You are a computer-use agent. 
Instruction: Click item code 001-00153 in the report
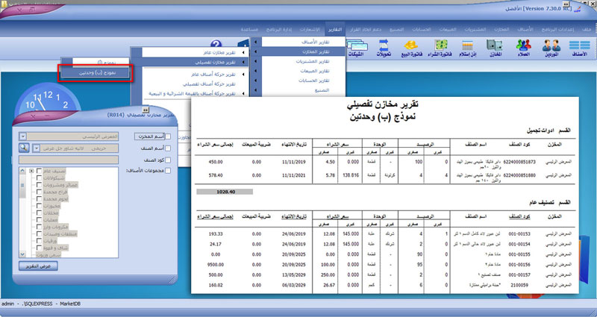coord(519,233)
